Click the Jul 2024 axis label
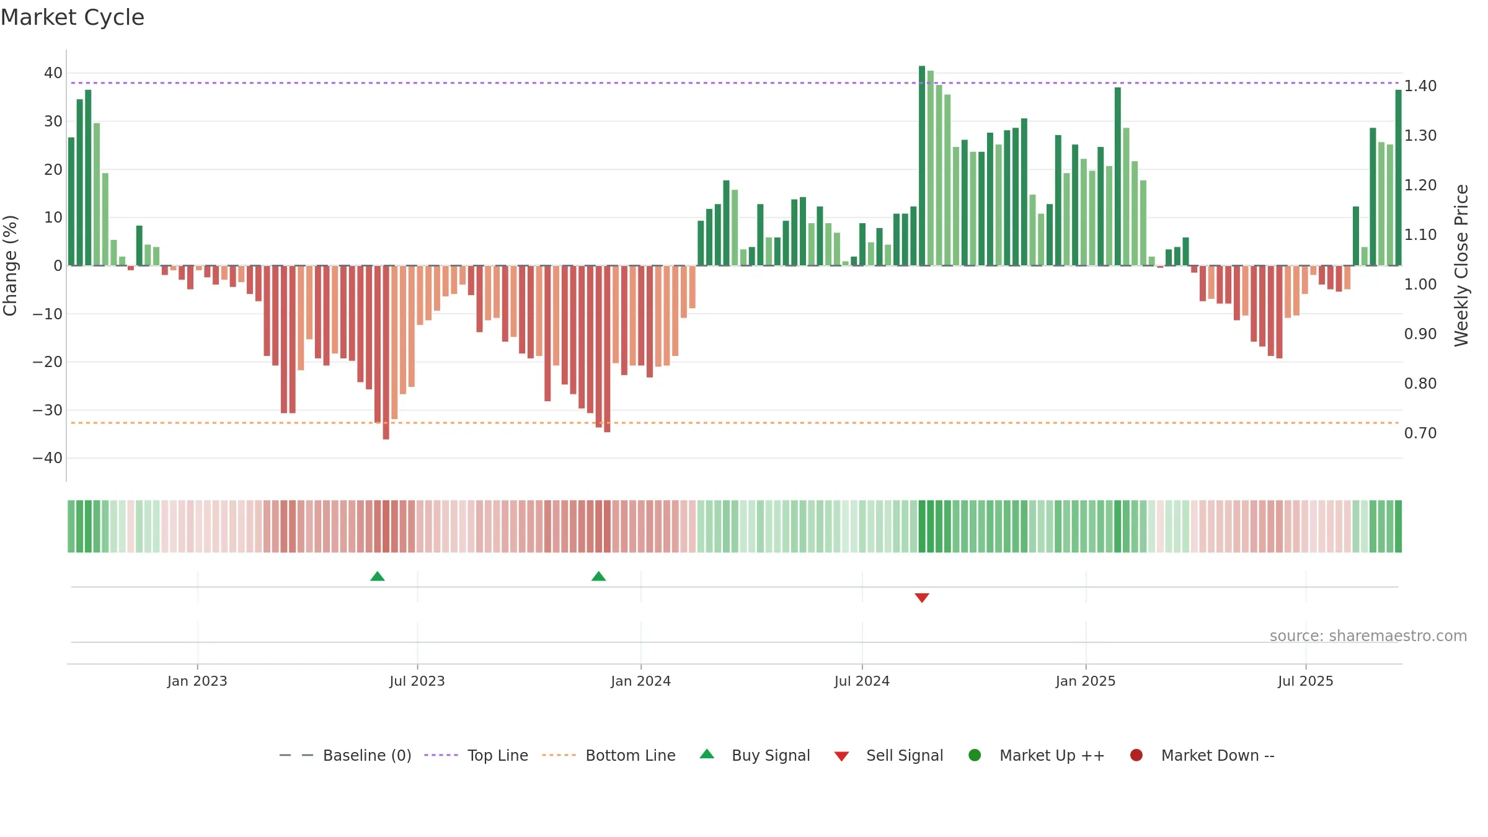The height and width of the screenshot is (837, 1488). pos(862,681)
